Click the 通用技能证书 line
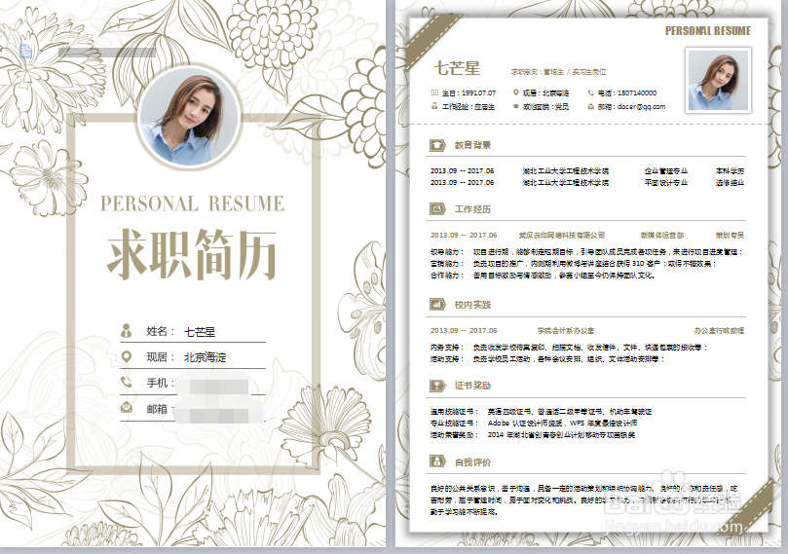788x554 pixels. point(542,411)
